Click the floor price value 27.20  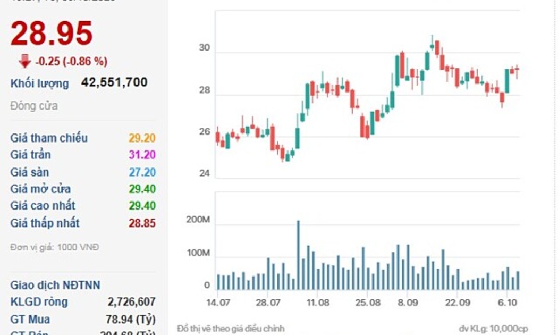tap(142, 172)
